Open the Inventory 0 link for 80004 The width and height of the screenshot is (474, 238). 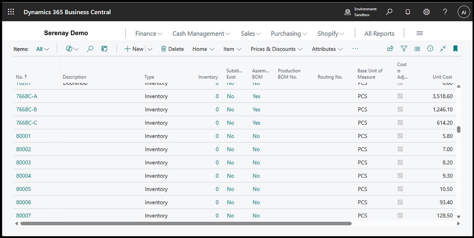coord(217,176)
